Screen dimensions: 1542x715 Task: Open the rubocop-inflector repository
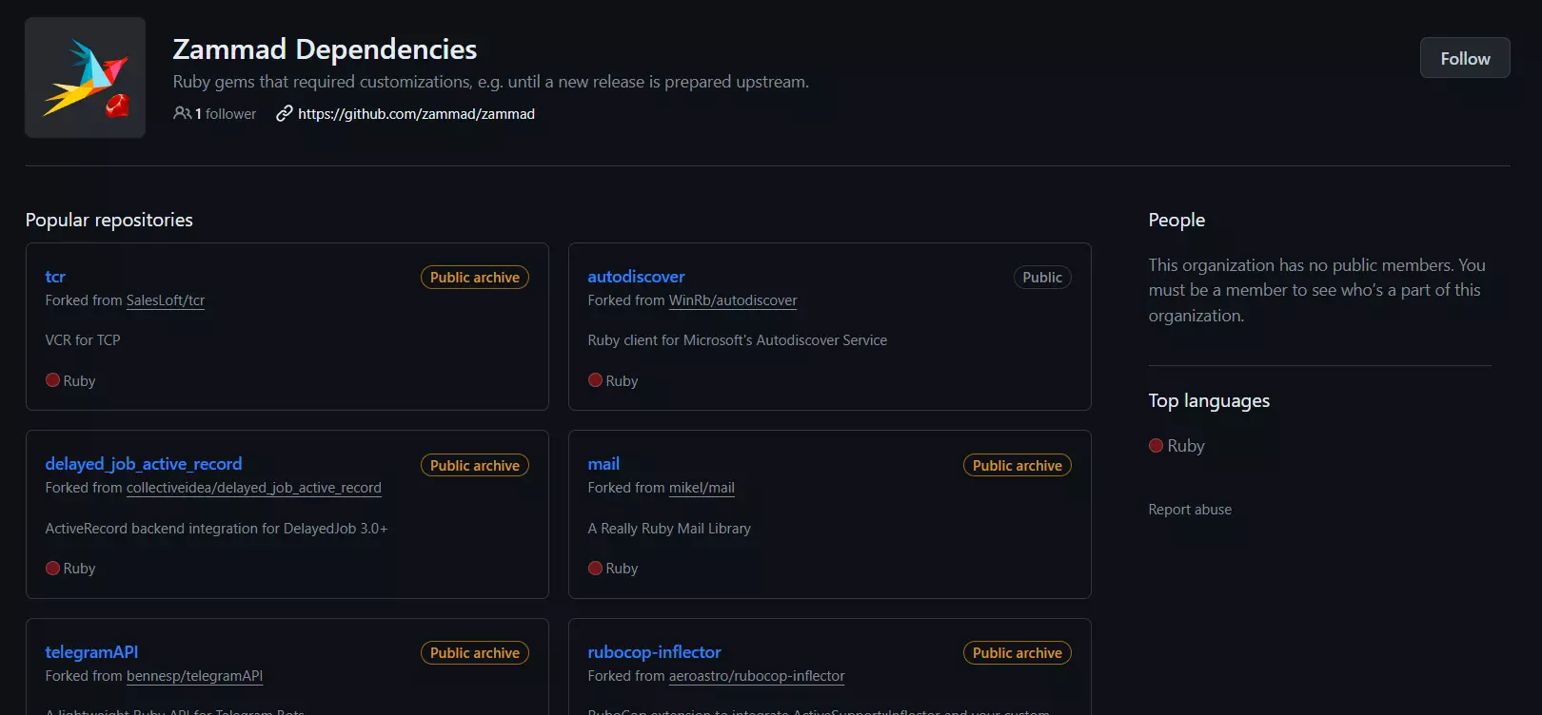click(654, 651)
